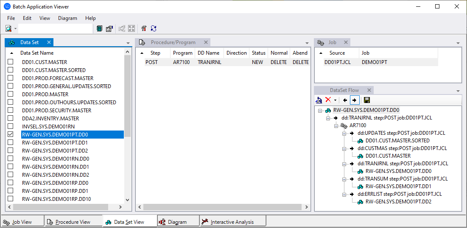Screen dimensions: 467x228
Task: Click the green notebook icon in the toolbar
Action: click(99, 29)
